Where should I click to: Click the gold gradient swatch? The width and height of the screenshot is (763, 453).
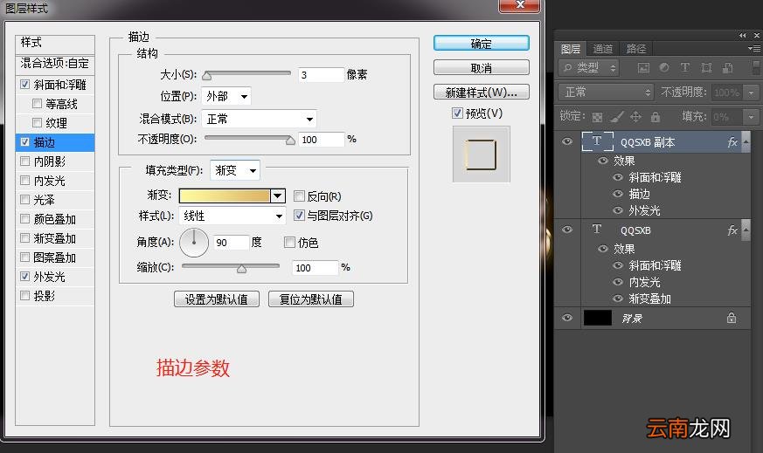(x=225, y=196)
